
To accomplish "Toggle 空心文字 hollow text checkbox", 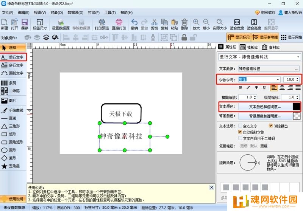I will (240, 126).
